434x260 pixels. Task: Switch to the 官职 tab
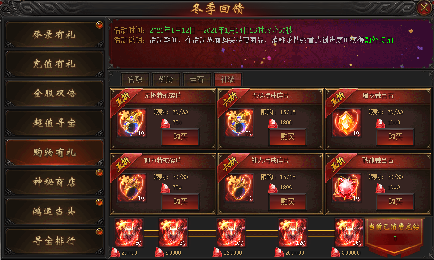coord(135,80)
